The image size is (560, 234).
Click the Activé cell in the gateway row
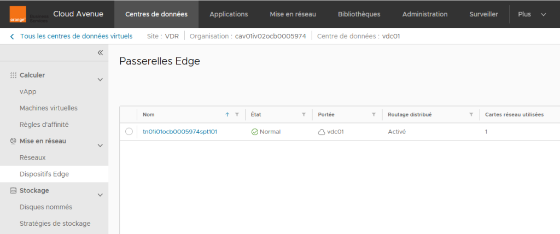[397, 132]
